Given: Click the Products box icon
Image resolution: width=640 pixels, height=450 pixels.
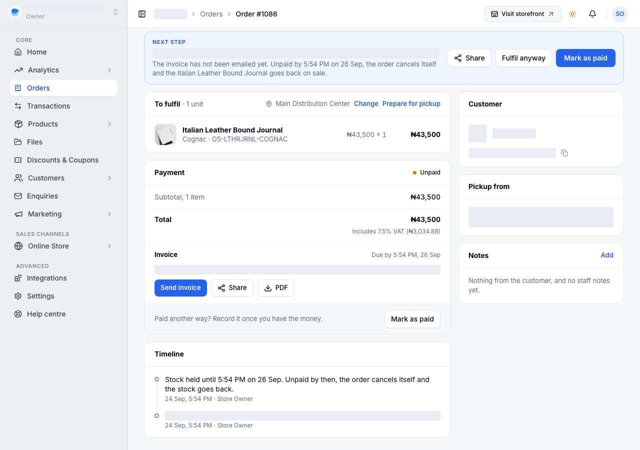Looking at the screenshot, I should [18, 124].
